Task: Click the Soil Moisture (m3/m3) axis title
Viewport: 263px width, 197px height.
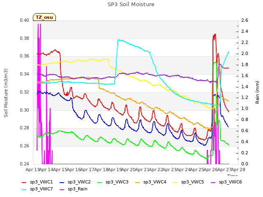Action: coord(6,93)
